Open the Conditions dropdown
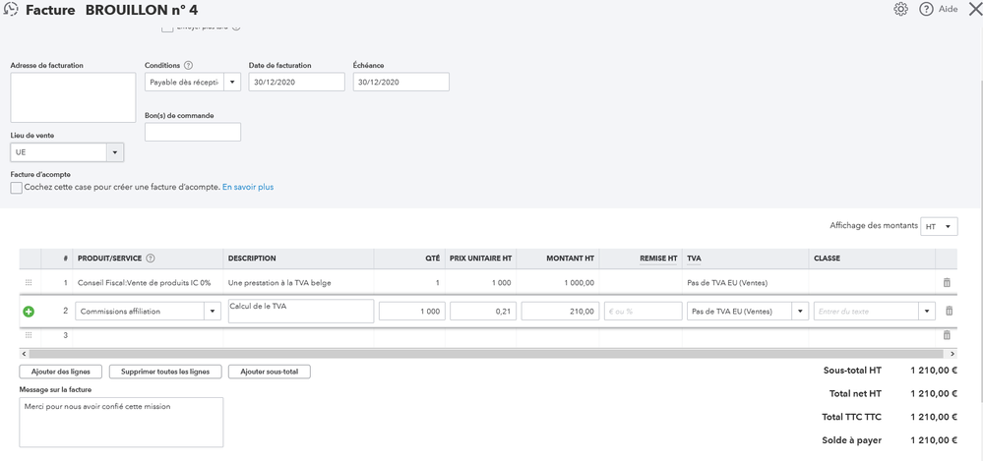The width and height of the screenshot is (983, 461). (232, 82)
